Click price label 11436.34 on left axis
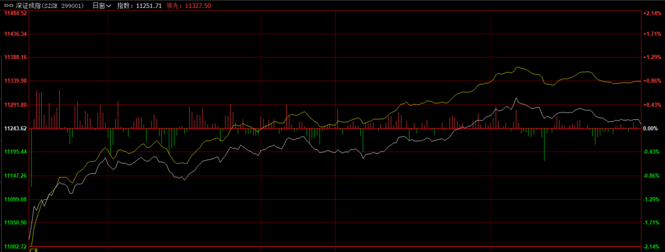665x252 pixels. pos(15,33)
